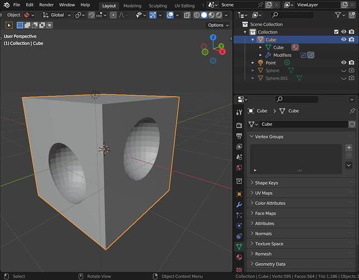The image size is (359, 280).
Task: Switch to wireframe viewport shading
Action: 197,15
